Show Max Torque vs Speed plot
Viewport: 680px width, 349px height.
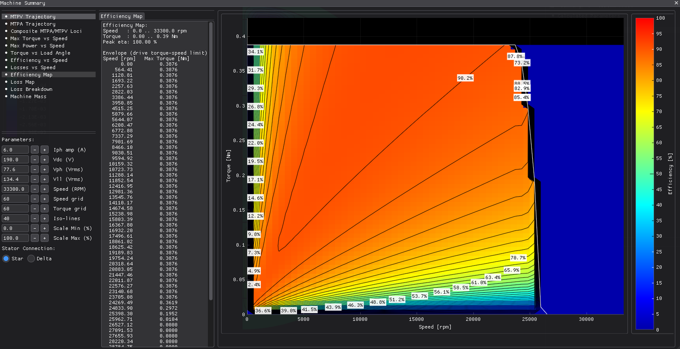pyautogui.click(x=49, y=38)
